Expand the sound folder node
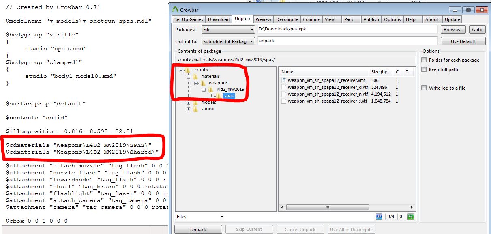Viewport: 491px width, 234px height. 189,109
